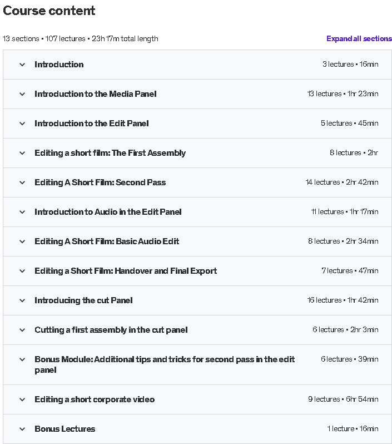
Task: Click '16 lectures • 1hr 42min' text
Action: coord(343,300)
